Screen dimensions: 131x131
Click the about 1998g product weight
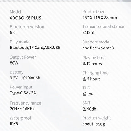(94, 124)
